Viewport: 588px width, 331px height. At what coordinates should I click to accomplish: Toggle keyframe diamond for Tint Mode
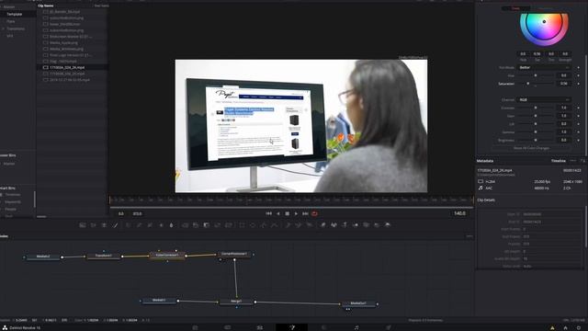pos(578,67)
